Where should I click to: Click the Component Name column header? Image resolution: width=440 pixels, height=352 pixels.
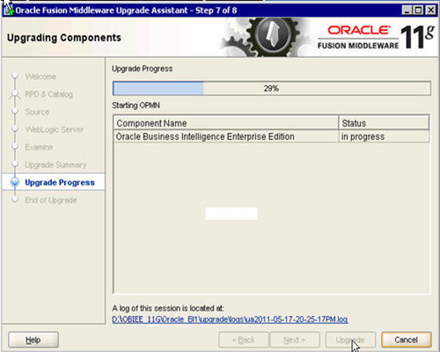[x=226, y=123]
